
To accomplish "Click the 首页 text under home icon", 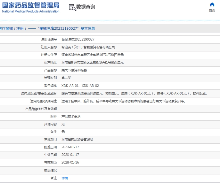I will [212, 11].
